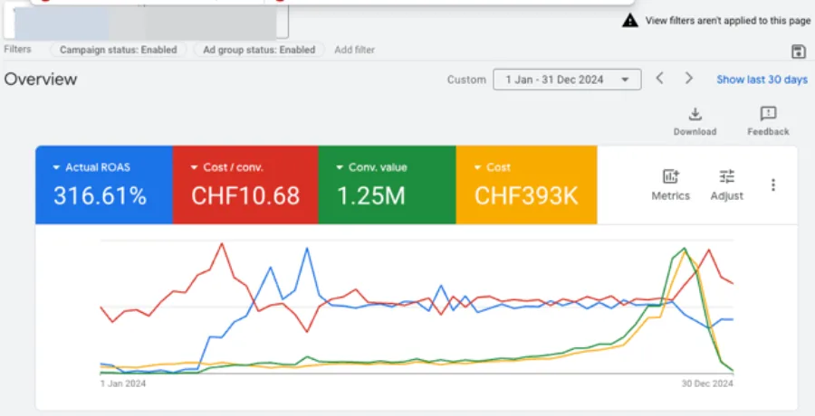Image resolution: width=815 pixels, height=416 pixels.
Task: Expand the Conv. value metric dropdown
Action: tap(340, 167)
